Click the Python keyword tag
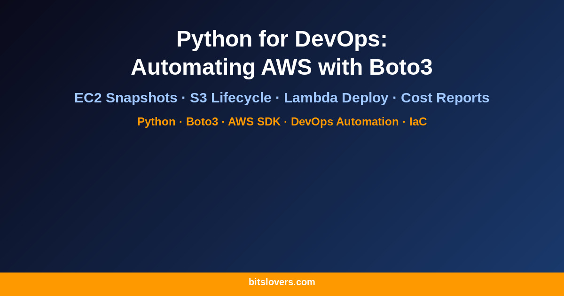This screenshot has height=296, width=564. tap(156, 122)
